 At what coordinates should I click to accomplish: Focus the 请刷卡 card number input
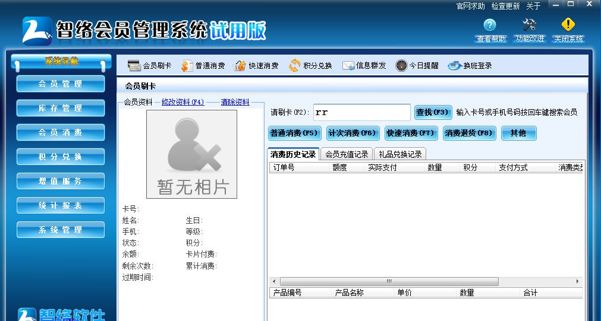[362, 113]
